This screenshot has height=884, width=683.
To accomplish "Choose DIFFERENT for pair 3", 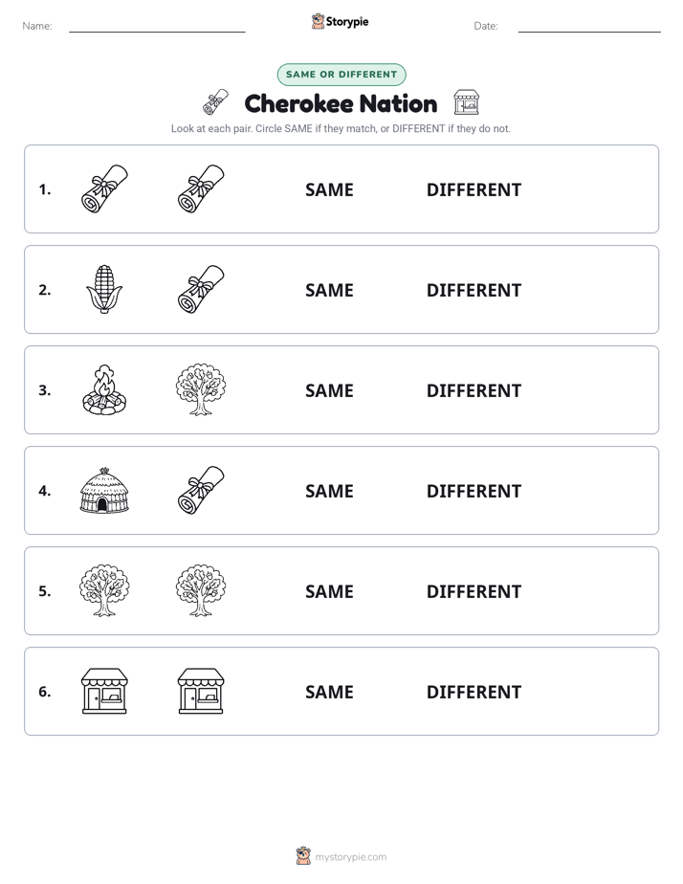I will click(474, 390).
